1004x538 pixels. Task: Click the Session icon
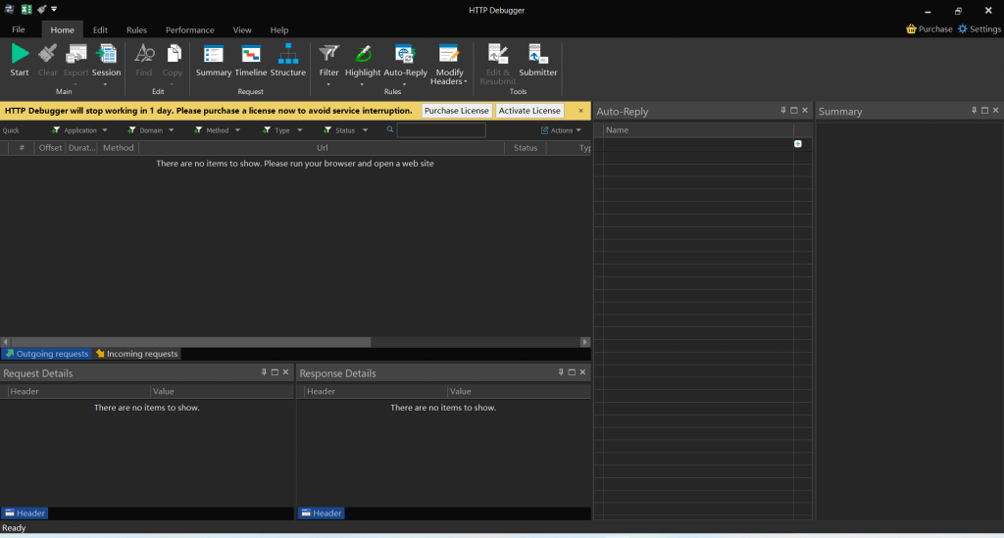tap(106, 54)
